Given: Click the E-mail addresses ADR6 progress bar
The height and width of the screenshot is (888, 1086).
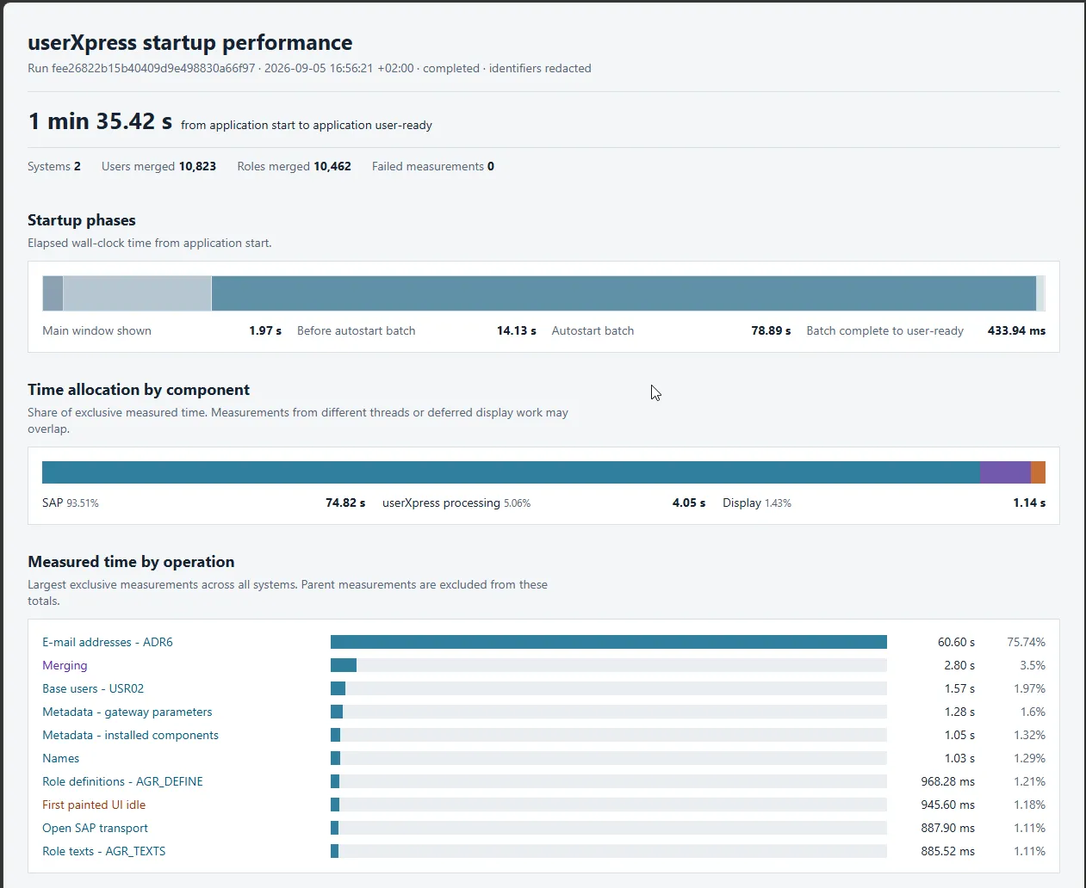Looking at the screenshot, I should 609,642.
